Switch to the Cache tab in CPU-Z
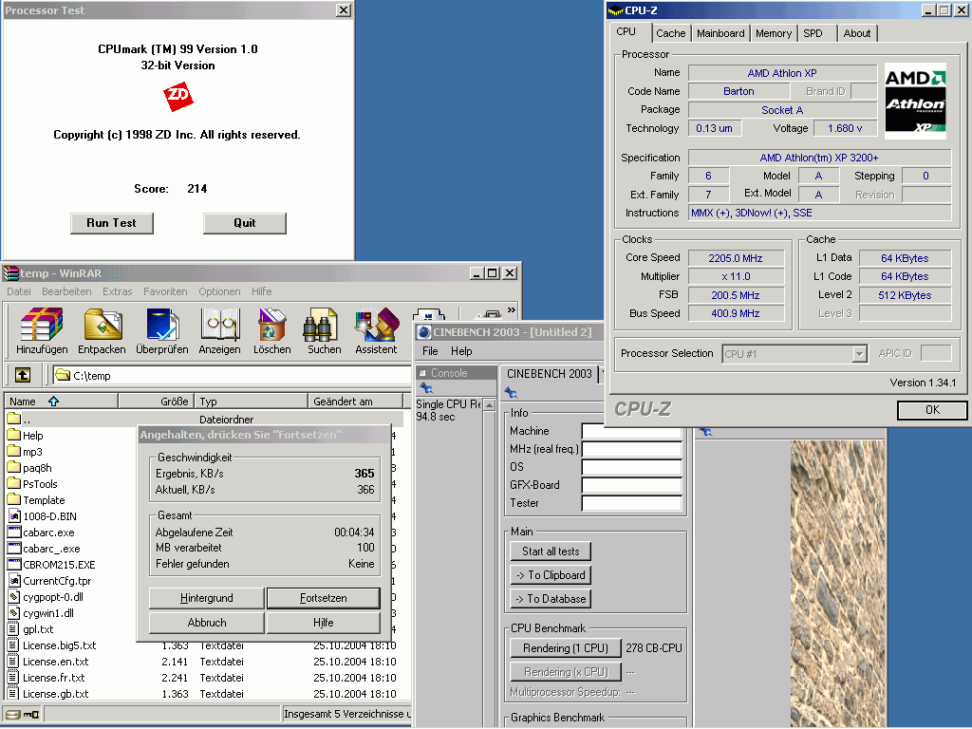This screenshot has height=729, width=972. coord(671,33)
